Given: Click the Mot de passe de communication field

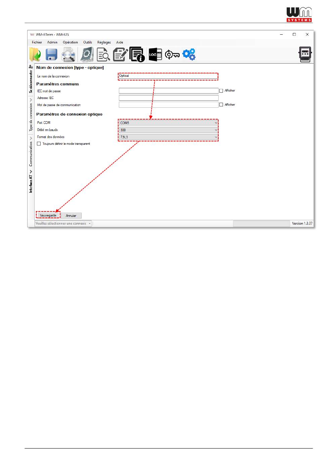Looking at the screenshot, I should (x=169, y=105).
